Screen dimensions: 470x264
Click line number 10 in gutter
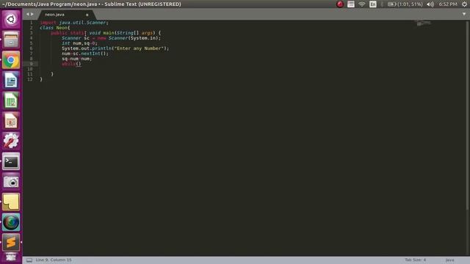pyautogui.click(x=30, y=69)
